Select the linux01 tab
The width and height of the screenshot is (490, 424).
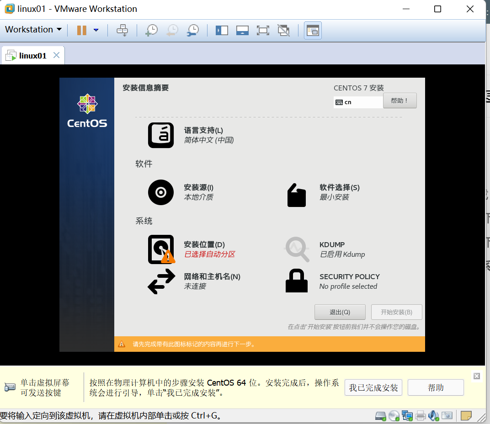(32, 56)
